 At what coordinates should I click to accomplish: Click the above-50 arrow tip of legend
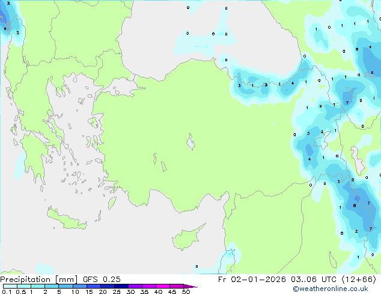click(190, 286)
